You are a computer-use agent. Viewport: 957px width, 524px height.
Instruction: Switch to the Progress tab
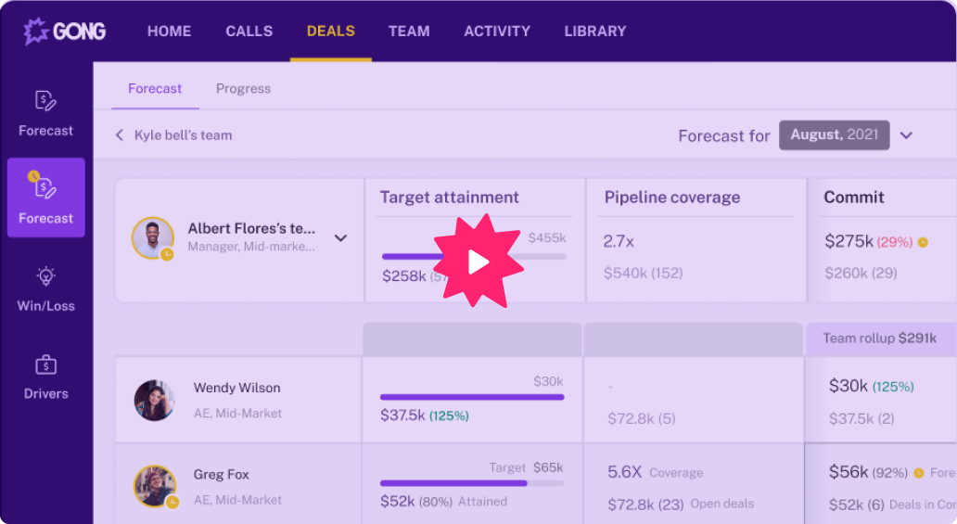[x=243, y=88]
